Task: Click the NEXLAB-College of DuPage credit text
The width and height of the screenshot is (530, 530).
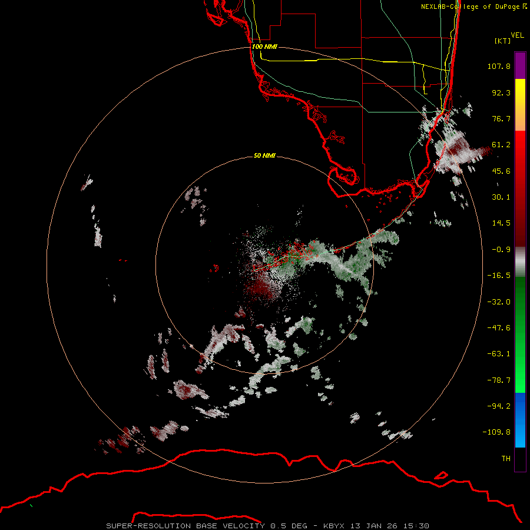Action: (x=473, y=6)
